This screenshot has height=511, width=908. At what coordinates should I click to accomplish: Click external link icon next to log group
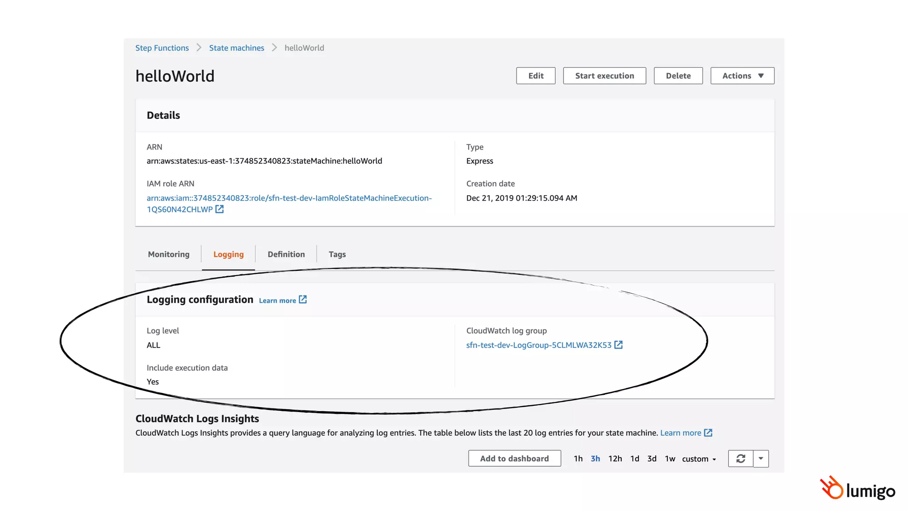pos(618,345)
